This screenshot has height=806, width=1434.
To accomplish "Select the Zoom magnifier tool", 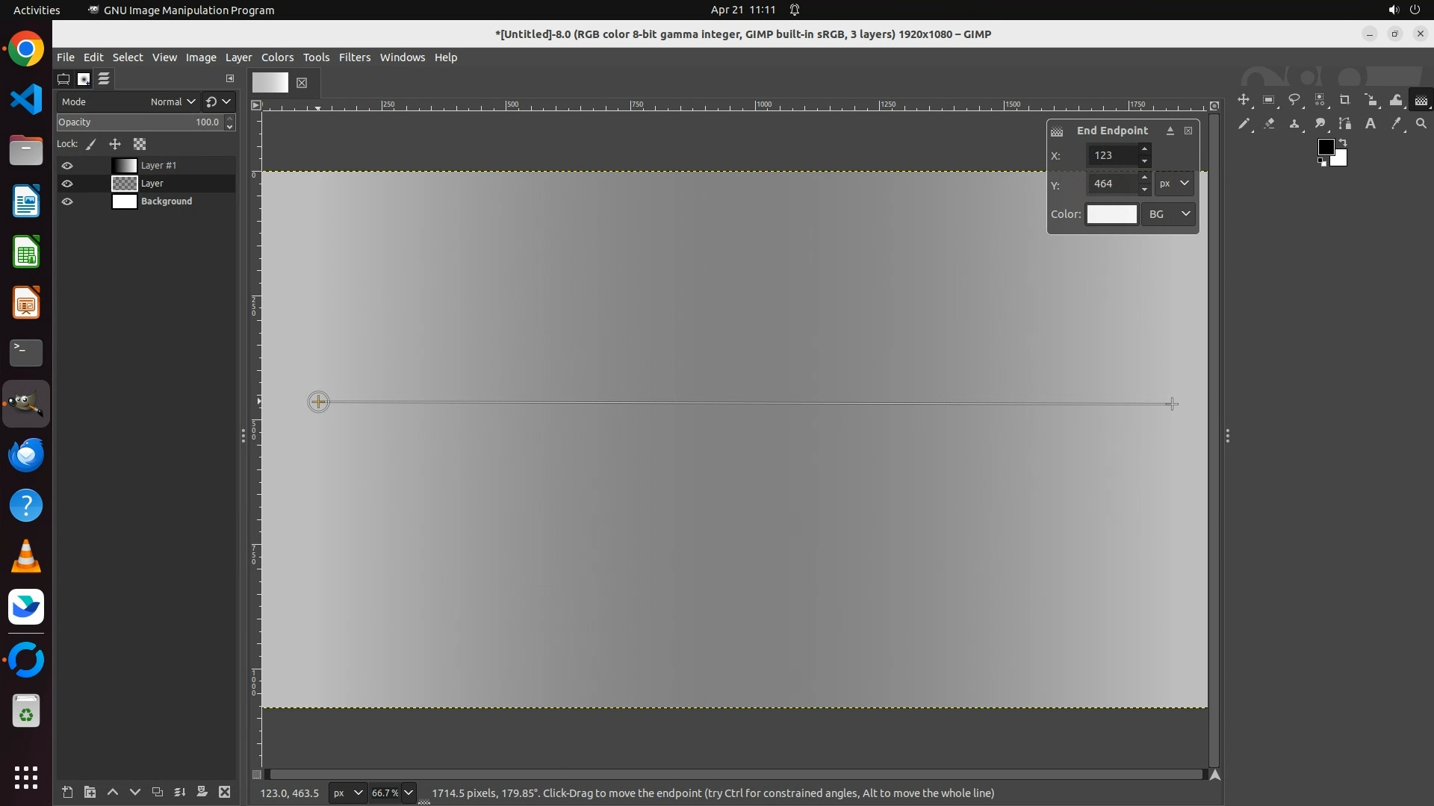I will click(x=1421, y=124).
